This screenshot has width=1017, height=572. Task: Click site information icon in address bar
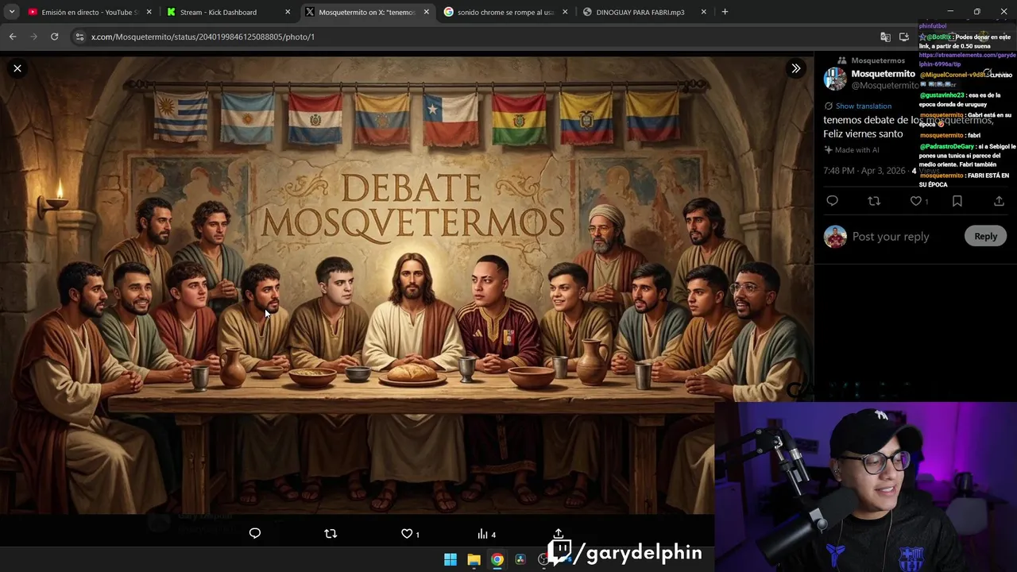click(x=79, y=37)
